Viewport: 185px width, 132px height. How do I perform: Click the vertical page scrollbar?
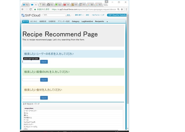128,59
